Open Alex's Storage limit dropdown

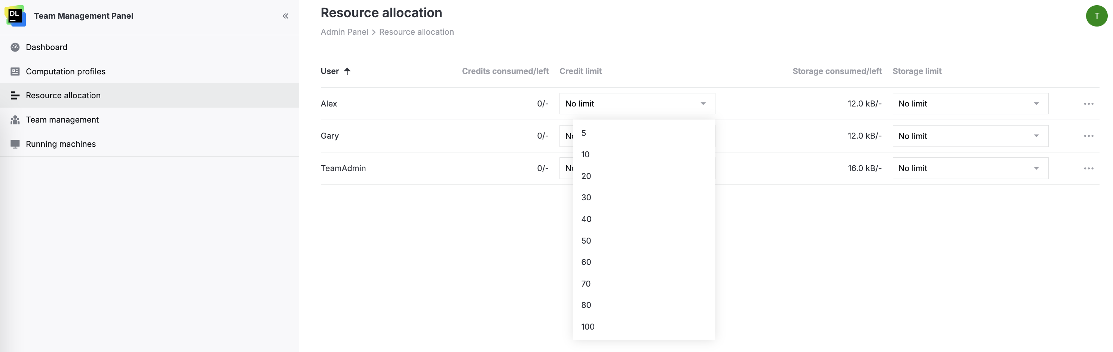click(x=969, y=104)
